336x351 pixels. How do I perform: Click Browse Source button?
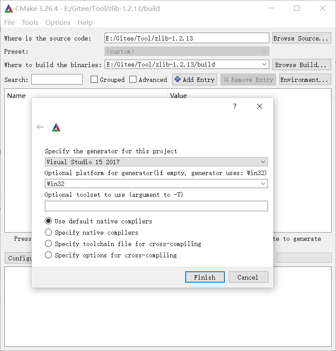click(302, 38)
